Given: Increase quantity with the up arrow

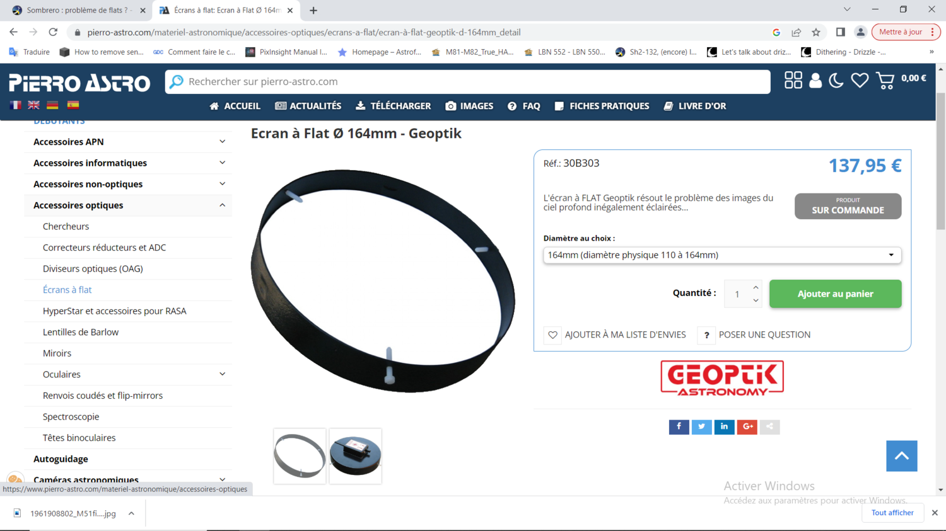Looking at the screenshot, I should [756, 287].
